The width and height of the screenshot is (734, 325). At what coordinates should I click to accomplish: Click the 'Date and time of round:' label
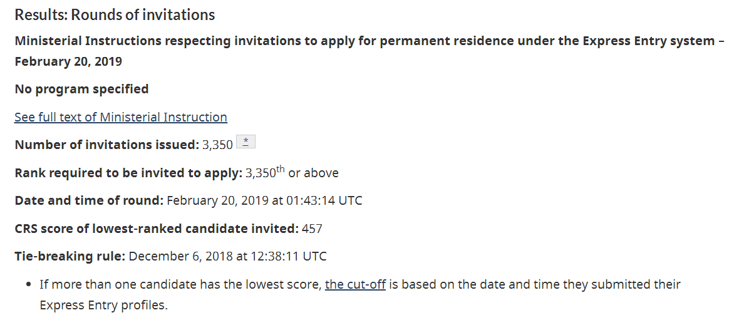point(89,200)
